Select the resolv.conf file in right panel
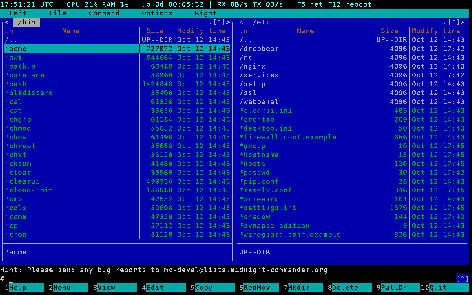472x295 pixels. [x=352, y=190]
